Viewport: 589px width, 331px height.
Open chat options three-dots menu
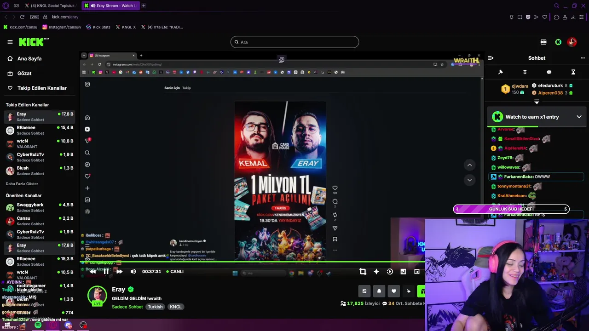click(x=583, y=58)
